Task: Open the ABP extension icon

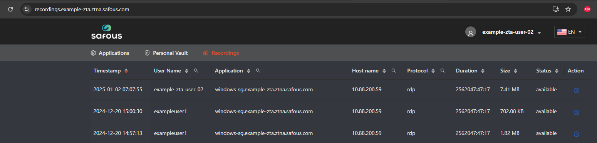Action: pyautogui.click(x=587, y=9)
